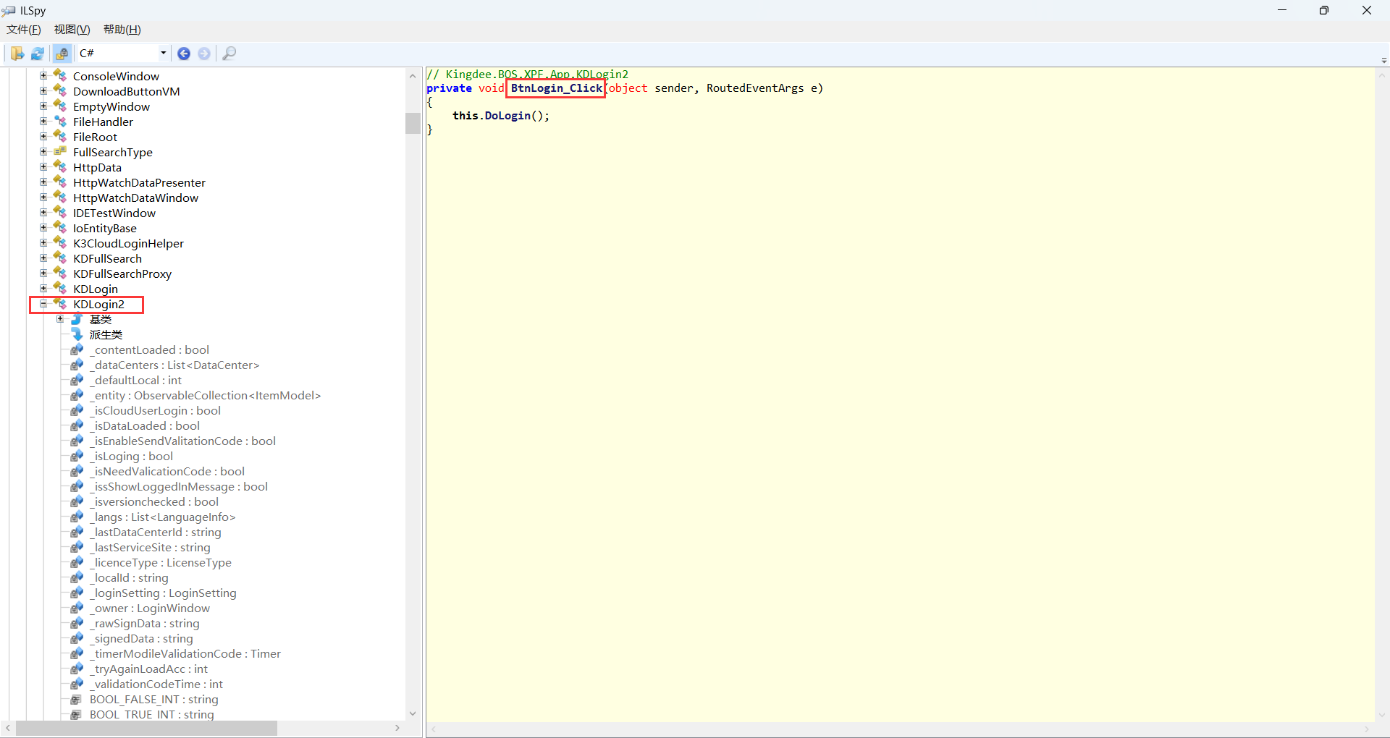Open the 视图(V) menu
Screen dimensions: 1390x738
(72, 30)
